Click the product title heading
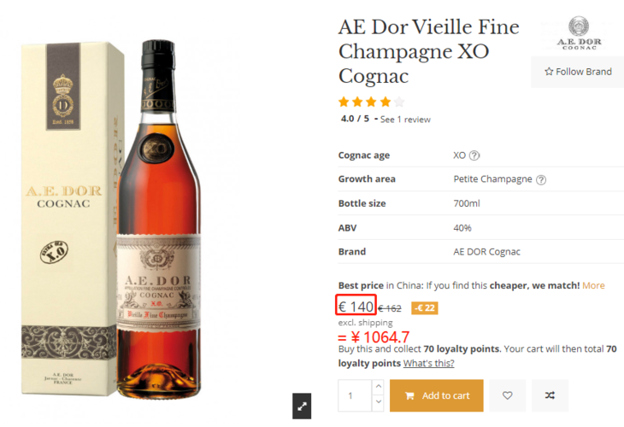Viewport: 624px width, 427px height. (x=428, y=51)
